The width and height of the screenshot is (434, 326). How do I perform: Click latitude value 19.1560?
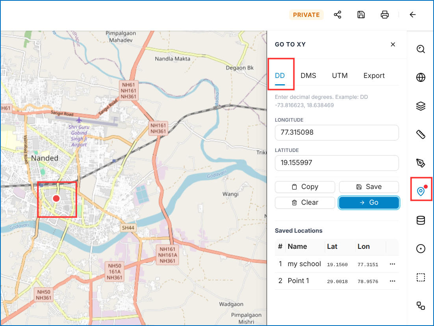(337, 265)
